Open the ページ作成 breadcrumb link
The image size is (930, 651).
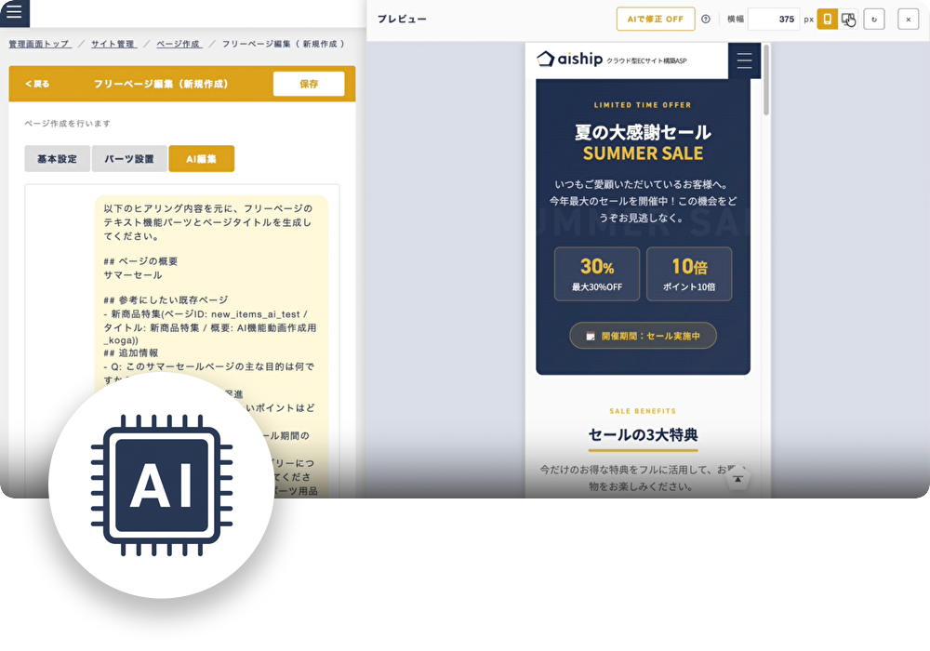click(179, 44)
